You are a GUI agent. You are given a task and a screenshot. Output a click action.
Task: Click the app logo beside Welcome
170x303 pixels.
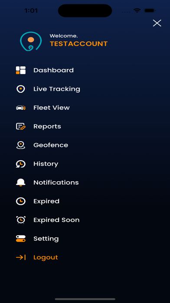tap(31, 41)
